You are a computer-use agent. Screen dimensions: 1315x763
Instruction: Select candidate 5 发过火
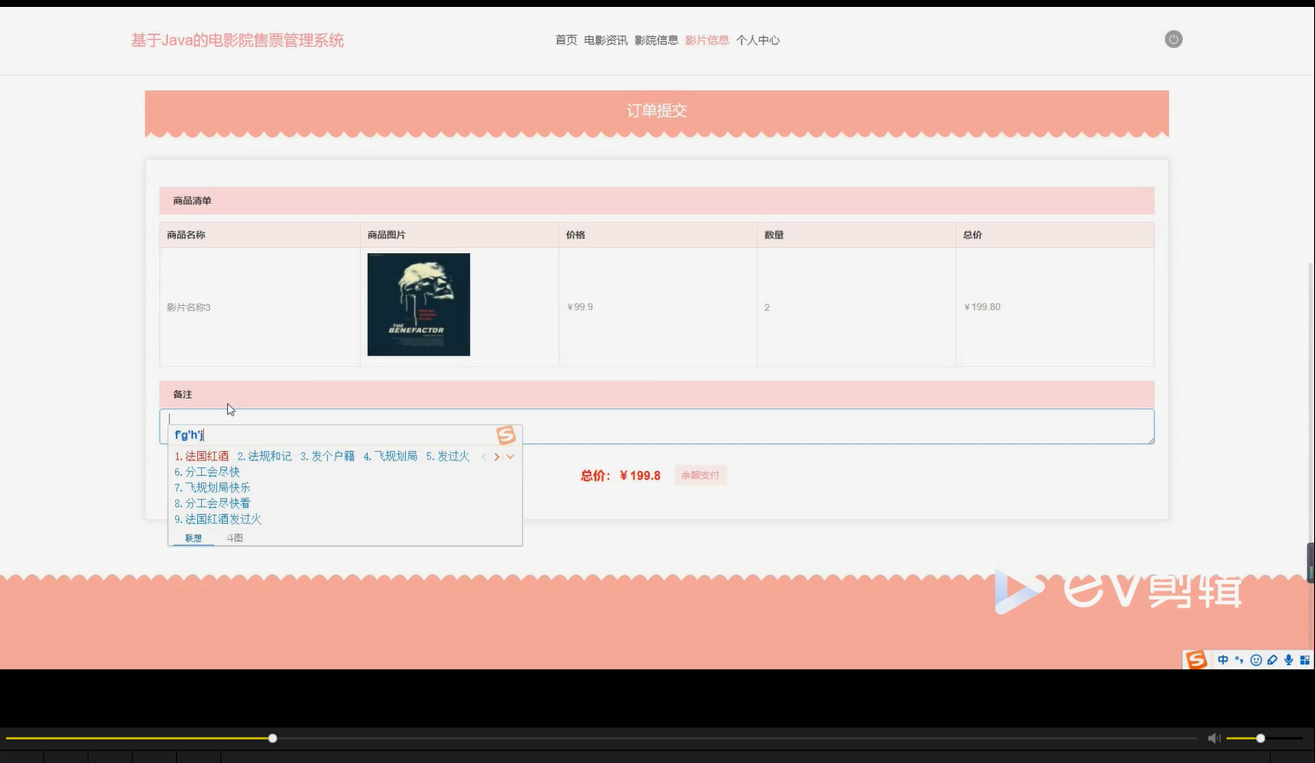point(448,456)
